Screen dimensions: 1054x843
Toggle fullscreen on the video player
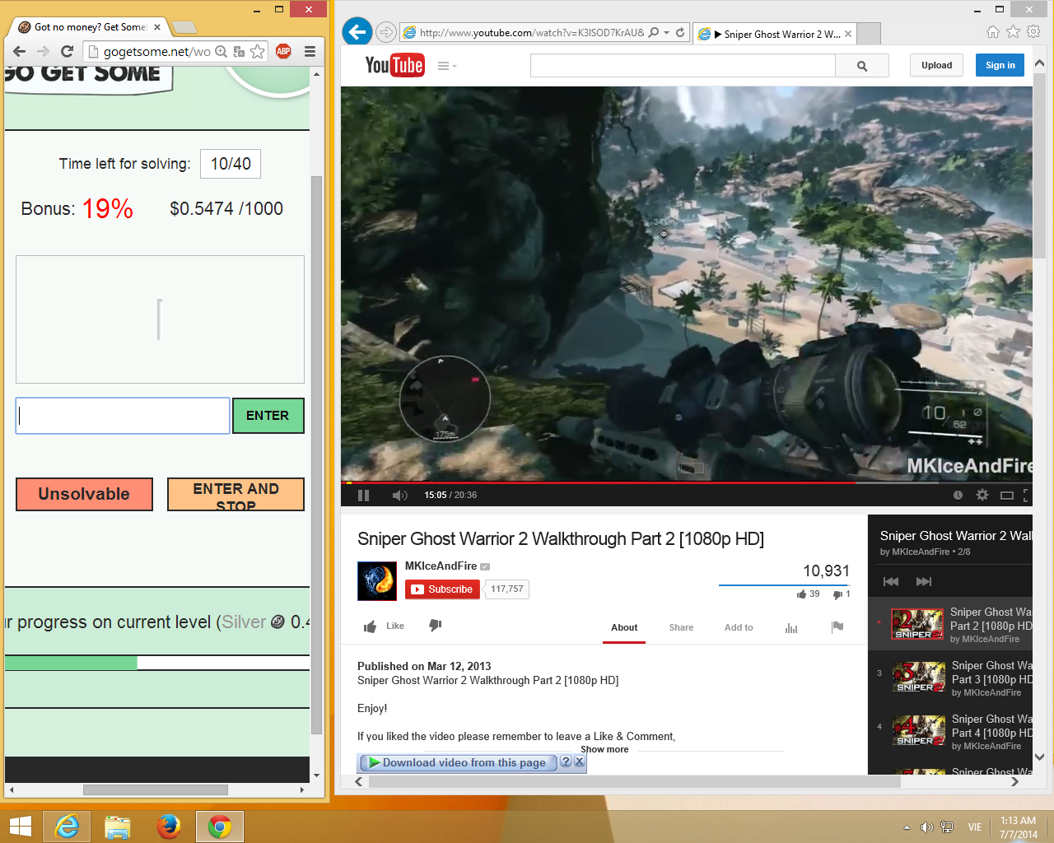[1026, 495]
